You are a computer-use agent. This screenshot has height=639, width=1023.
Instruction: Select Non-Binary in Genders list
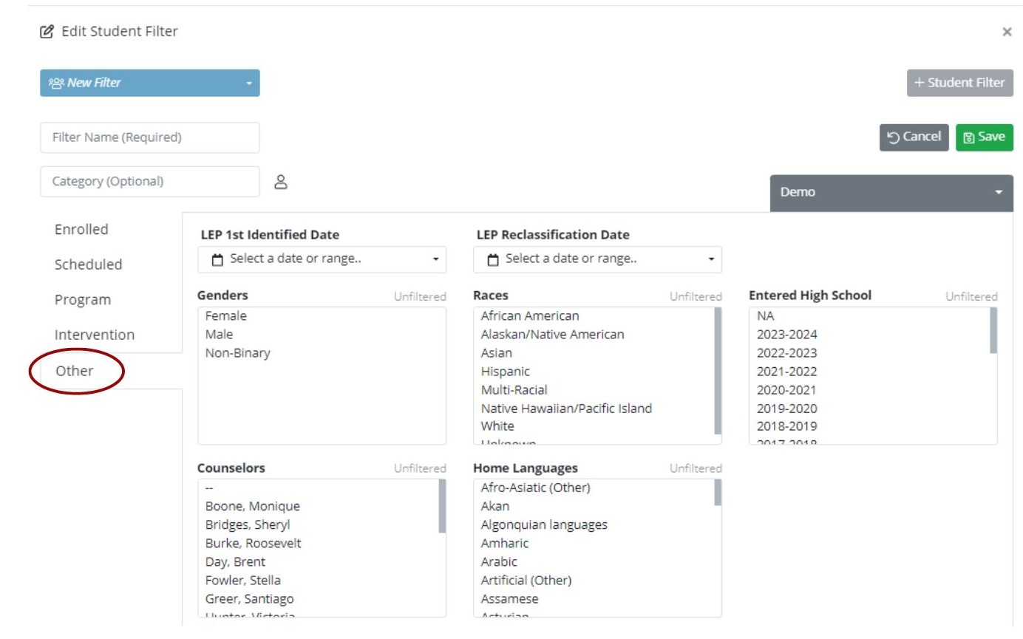237,353
